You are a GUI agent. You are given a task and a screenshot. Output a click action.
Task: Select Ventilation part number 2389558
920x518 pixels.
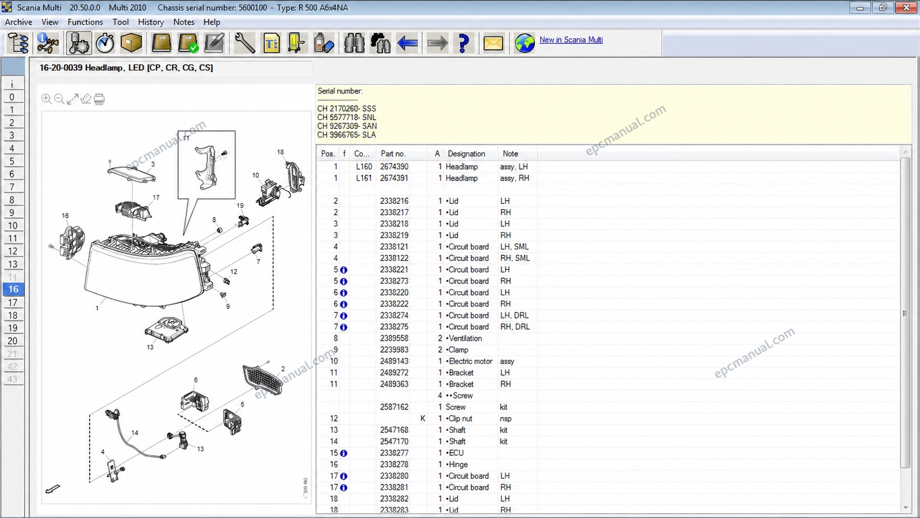click(x=394, y=339)
